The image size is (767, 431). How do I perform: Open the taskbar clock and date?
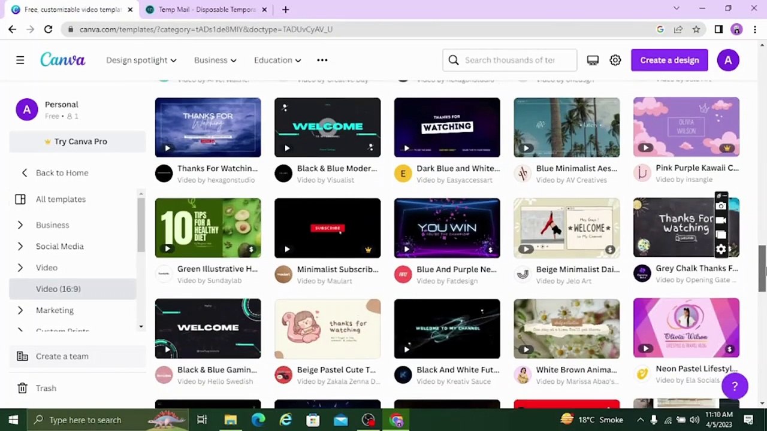[x=719, y=420]
